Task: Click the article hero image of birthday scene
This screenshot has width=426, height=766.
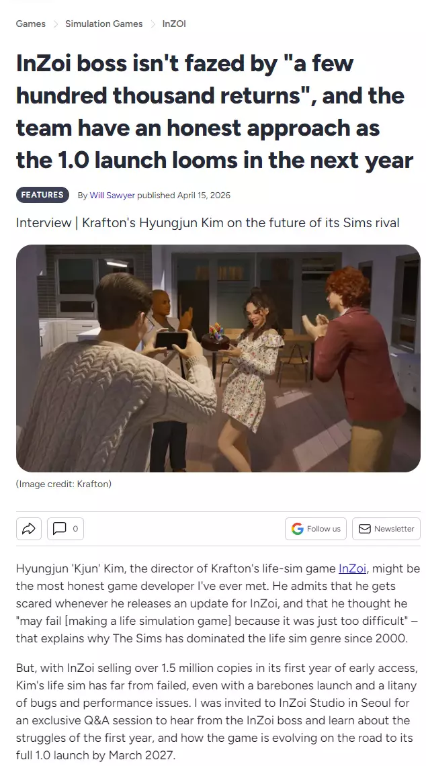Action: tap(218, 358)
